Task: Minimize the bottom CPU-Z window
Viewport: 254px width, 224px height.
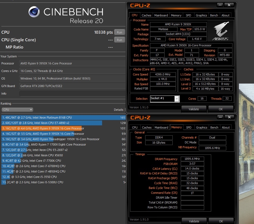Action: click(220, 117)
